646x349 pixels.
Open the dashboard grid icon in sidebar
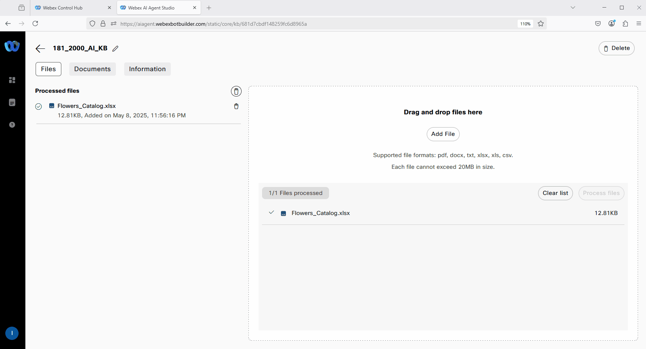[x=12, y=80]
